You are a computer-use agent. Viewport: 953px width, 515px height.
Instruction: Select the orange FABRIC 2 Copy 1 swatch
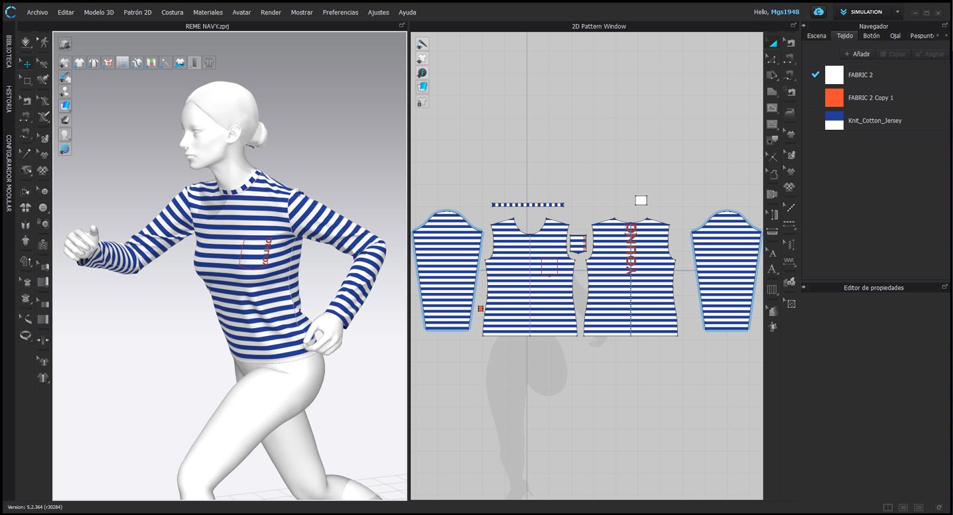coord(834,97)
